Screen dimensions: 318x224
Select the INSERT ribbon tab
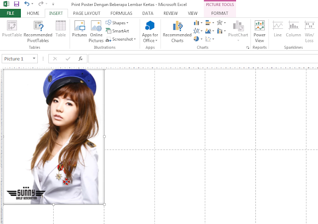click(56, 13)
